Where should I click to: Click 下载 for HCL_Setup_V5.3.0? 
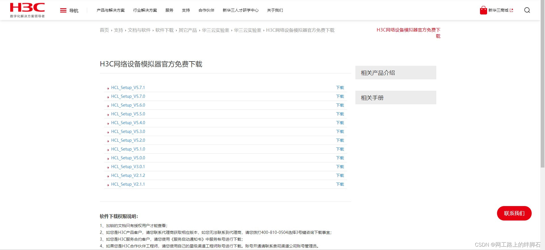340,132
